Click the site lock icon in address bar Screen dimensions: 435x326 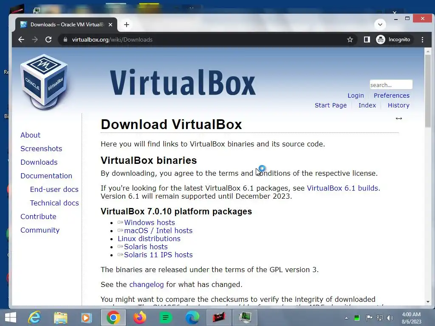65,39
